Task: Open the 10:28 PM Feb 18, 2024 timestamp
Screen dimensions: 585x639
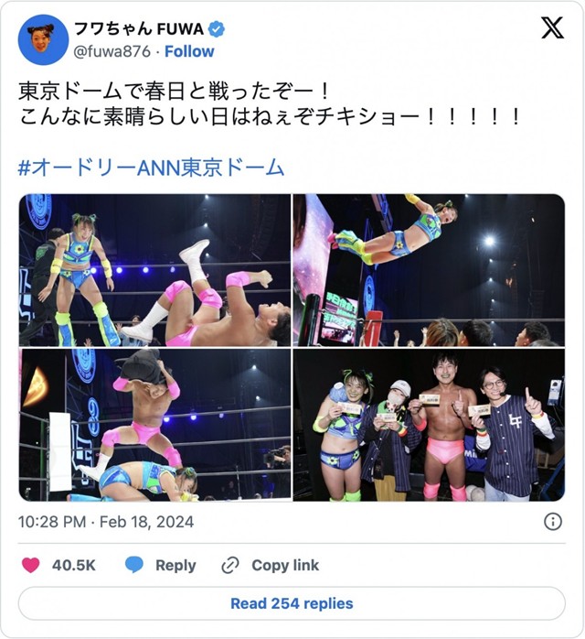Action: (x=106, y=522)
